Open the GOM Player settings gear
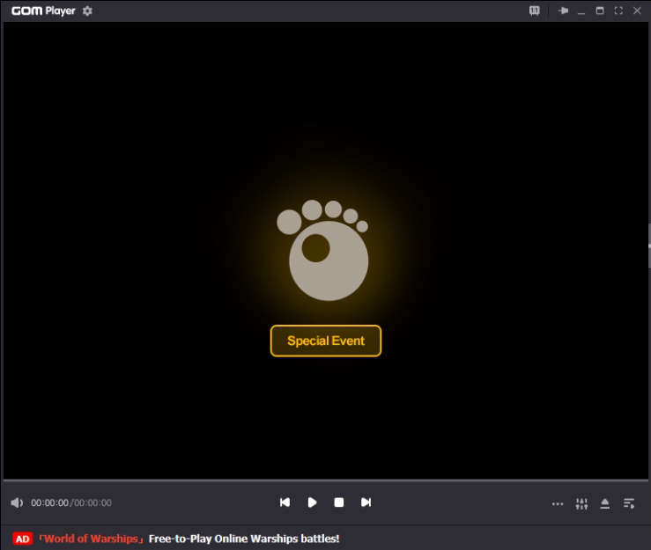The height and width of the screenshot is (550, 651). [x=87, y=11]
